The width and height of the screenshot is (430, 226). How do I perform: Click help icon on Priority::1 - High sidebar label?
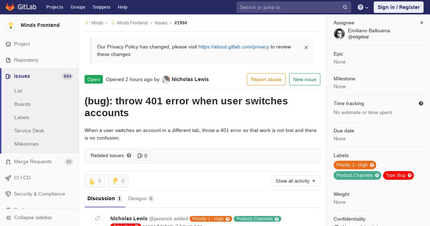coord(372,165)
